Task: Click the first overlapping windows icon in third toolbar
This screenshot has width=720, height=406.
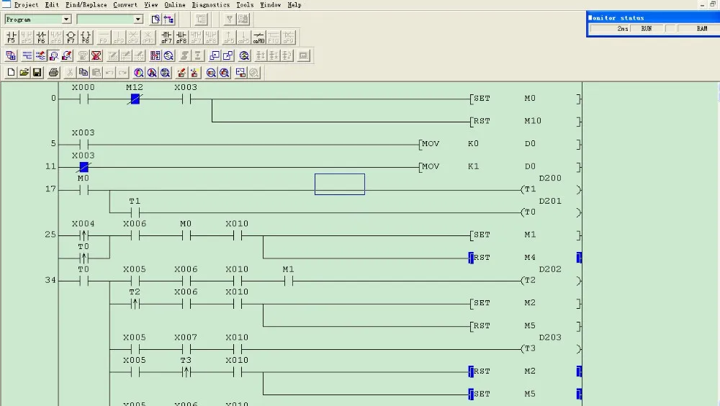Action: coord(215,55)
